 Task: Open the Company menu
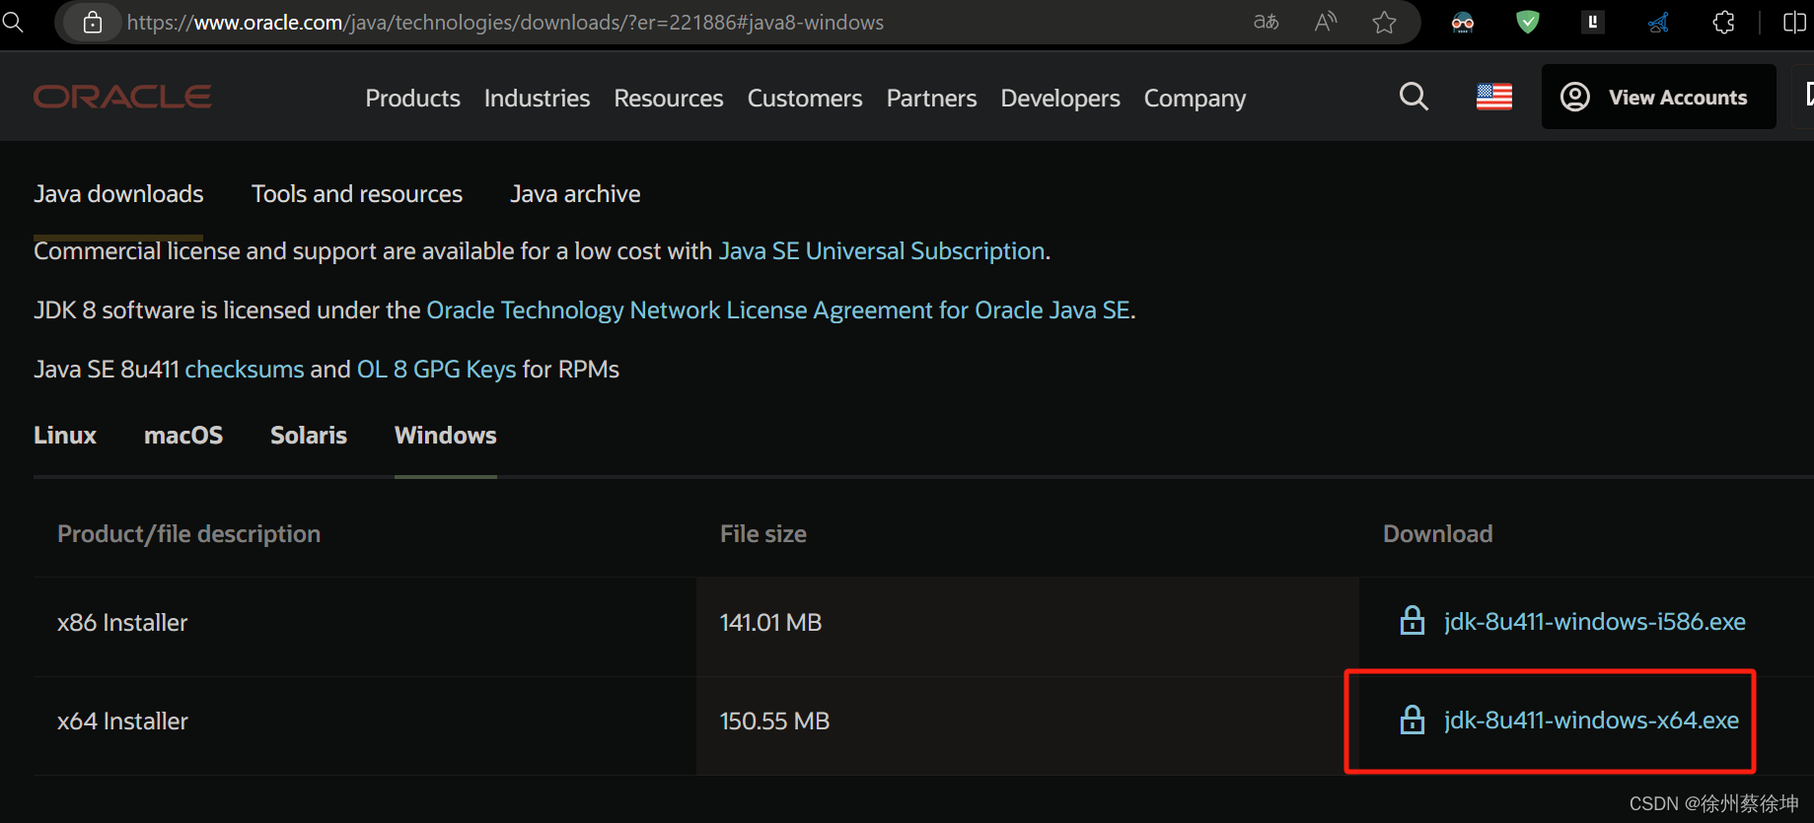[x=1195, y=99]
